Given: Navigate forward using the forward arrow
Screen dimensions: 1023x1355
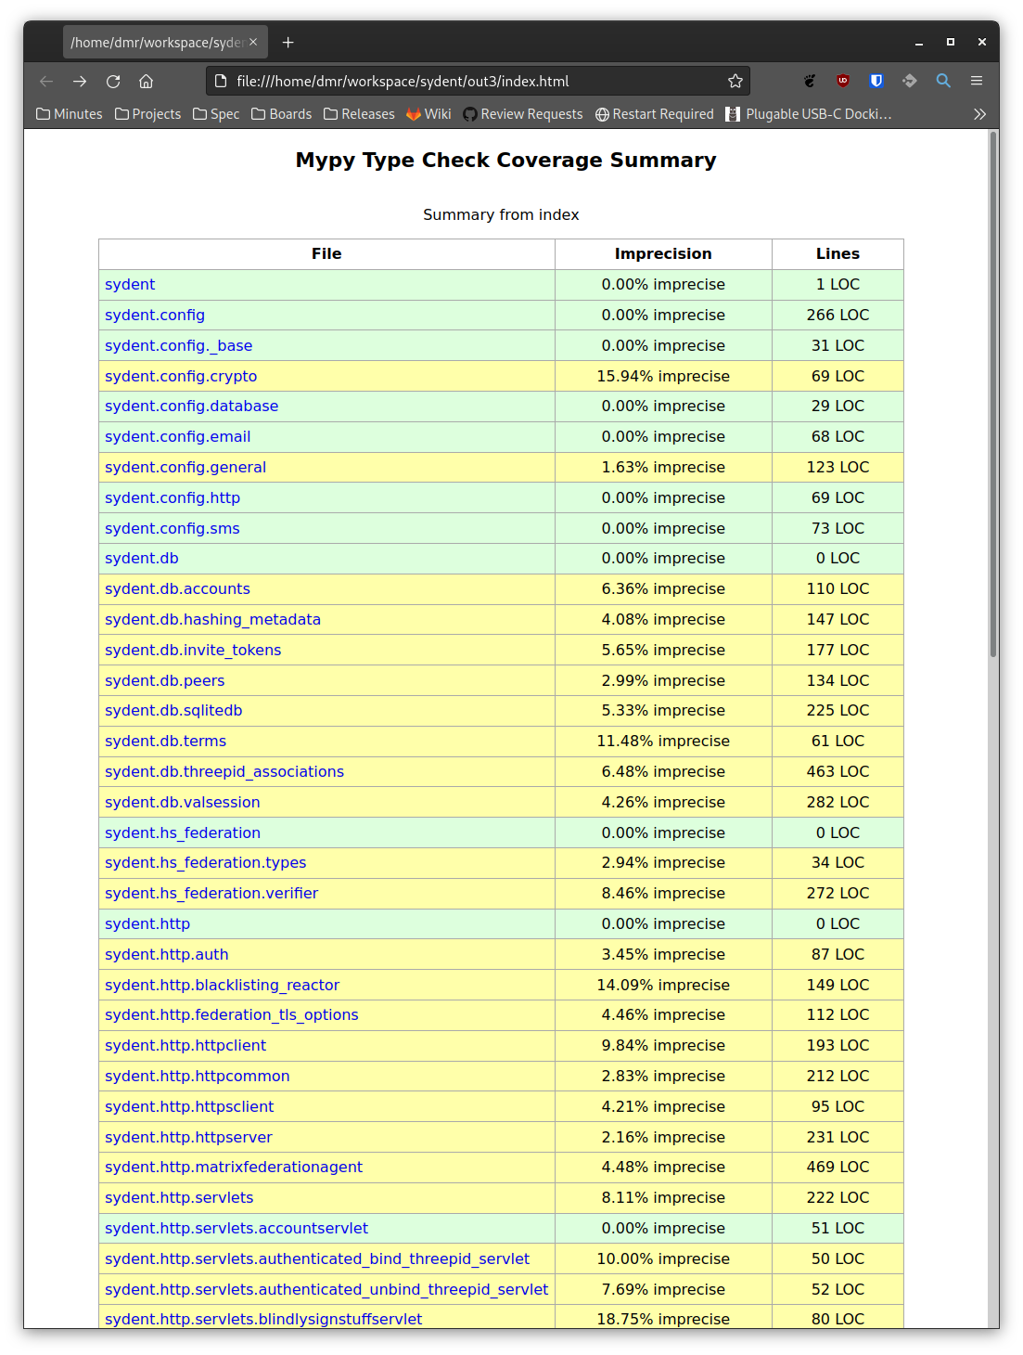Looking at the screenshot, I should (x=80, y=81).
